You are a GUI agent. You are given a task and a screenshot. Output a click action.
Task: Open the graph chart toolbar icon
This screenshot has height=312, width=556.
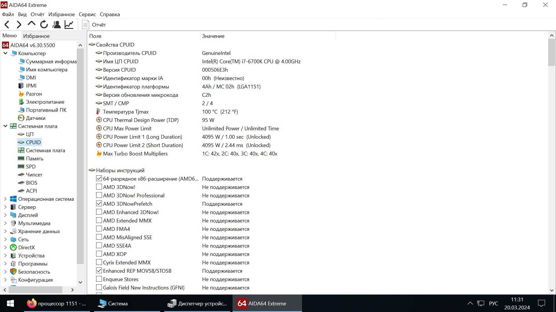[69, 25]
